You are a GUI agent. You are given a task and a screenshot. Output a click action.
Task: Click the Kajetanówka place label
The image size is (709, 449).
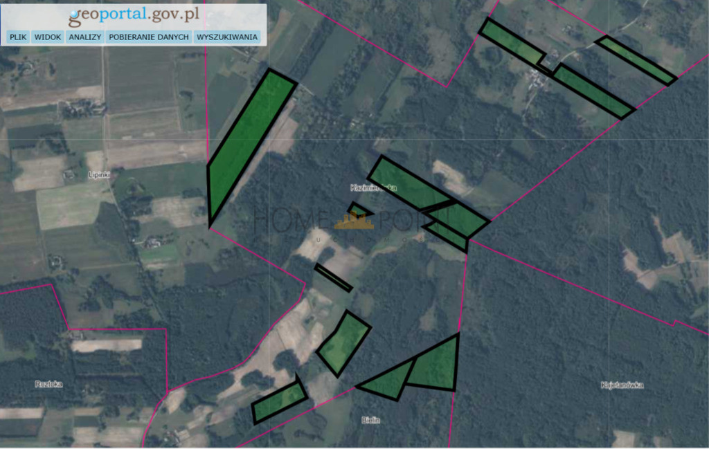click(x=622, y=385)
